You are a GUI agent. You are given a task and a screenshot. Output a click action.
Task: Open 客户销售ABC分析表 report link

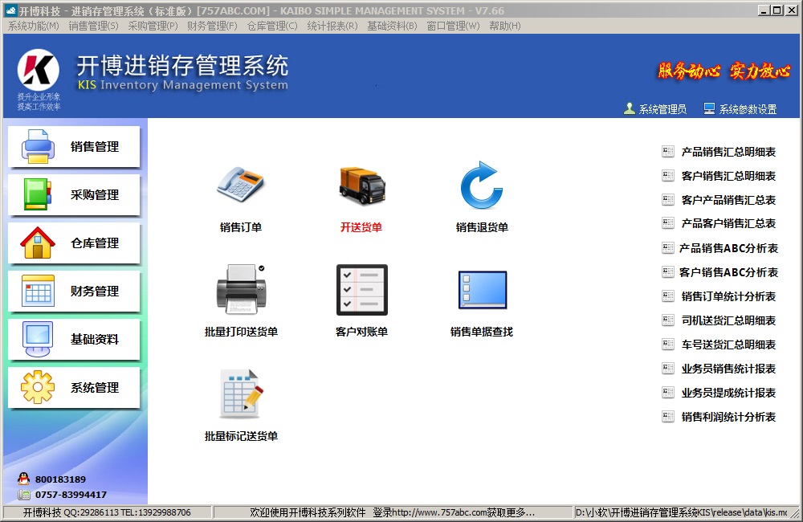coord(728,272)
